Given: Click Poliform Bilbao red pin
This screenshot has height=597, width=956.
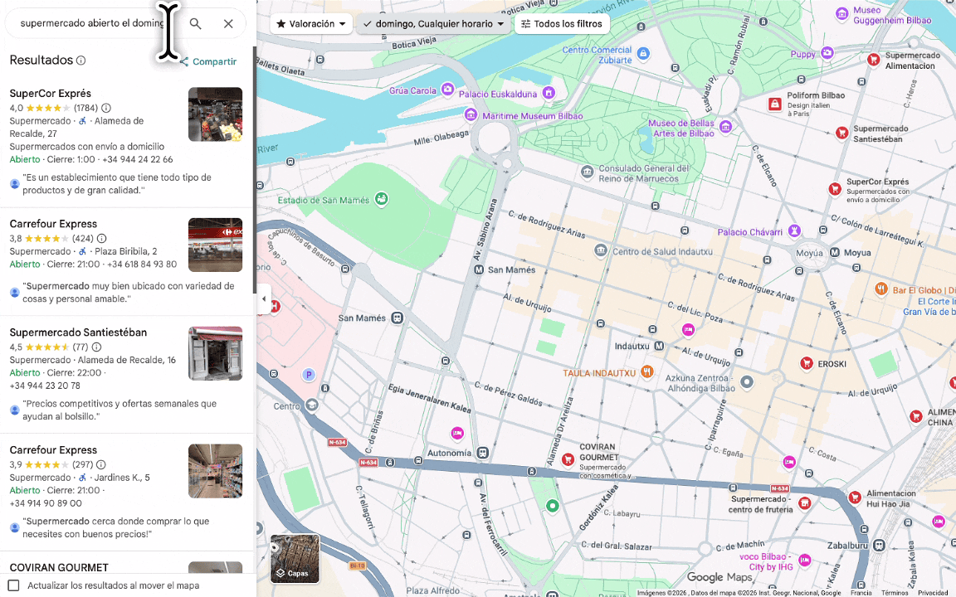Looking at the screenshot, I should tap(775, 104).
